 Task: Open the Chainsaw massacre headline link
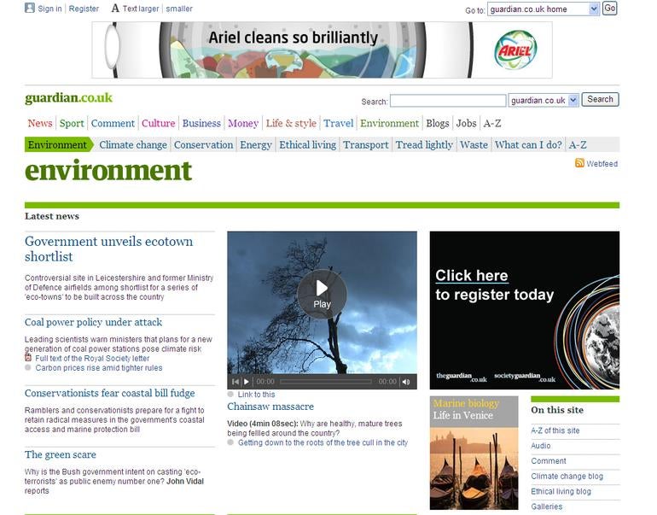(x=270, y=407)
